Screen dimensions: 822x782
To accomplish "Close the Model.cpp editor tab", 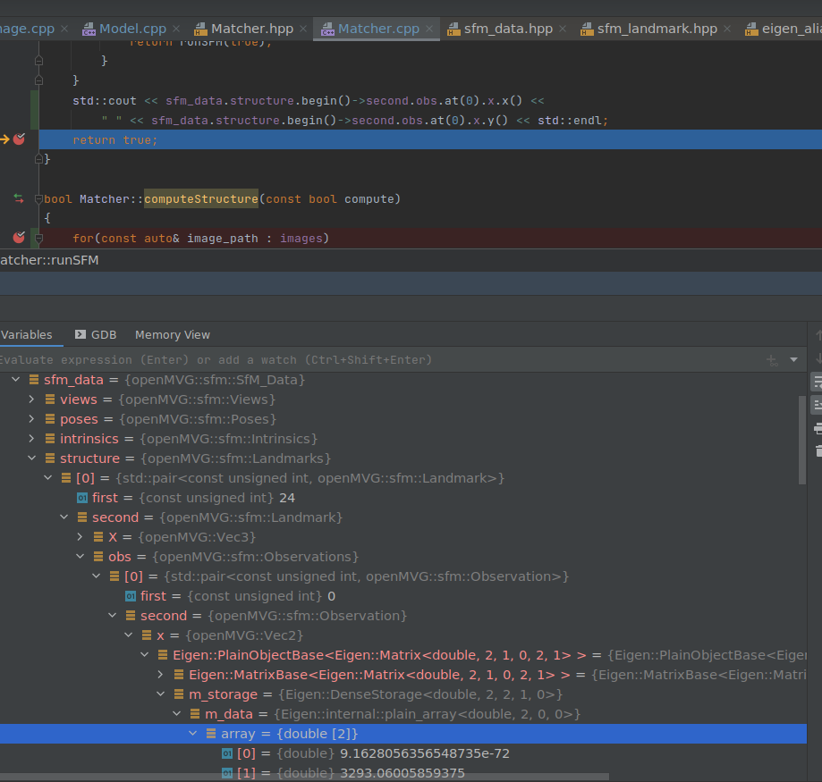I will click(x=177, y=29).
